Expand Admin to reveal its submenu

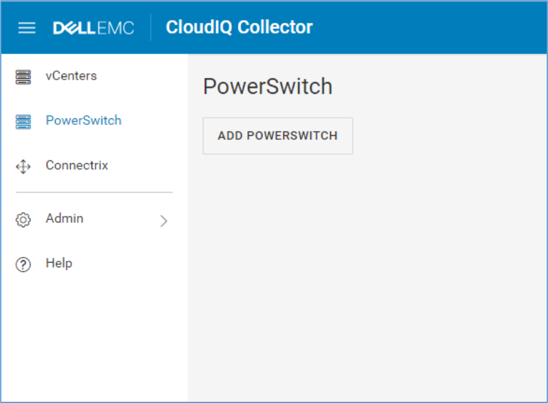pos(163,221)
